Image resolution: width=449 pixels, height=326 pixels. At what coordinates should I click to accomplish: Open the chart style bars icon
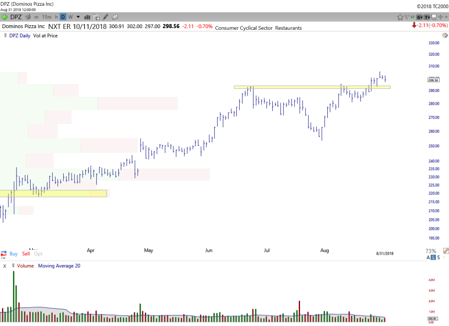click(87, 17)
